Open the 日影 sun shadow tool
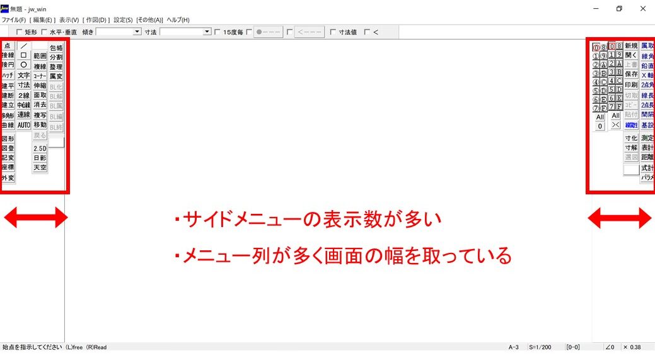Screen dimensions: 655x356 coord(40,158)
